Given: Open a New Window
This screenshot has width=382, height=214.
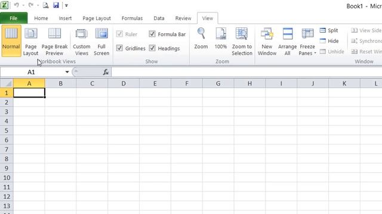Looking at the screenshot, I should point(267,42).
